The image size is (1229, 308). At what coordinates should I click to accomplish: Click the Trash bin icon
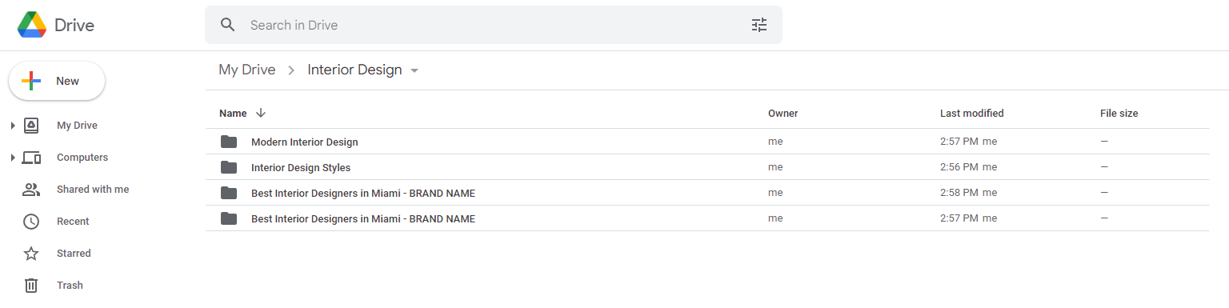click(31, 285)
